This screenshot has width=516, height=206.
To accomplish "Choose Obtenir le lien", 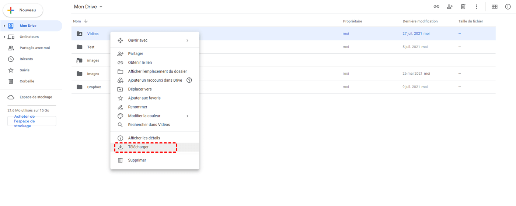I will coord(155,63).
